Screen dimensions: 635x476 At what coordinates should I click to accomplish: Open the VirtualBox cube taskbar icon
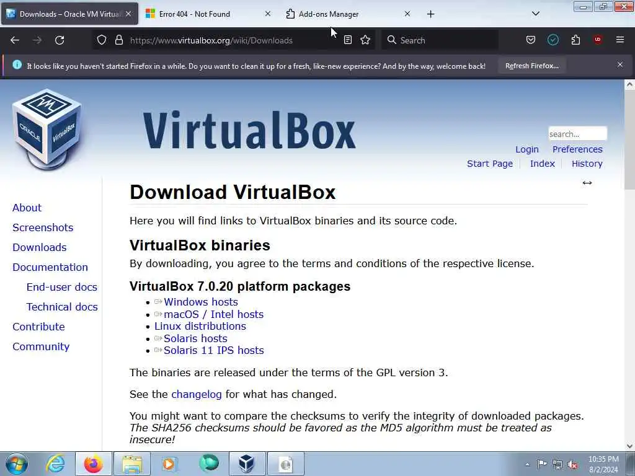(x=247, y=464)
